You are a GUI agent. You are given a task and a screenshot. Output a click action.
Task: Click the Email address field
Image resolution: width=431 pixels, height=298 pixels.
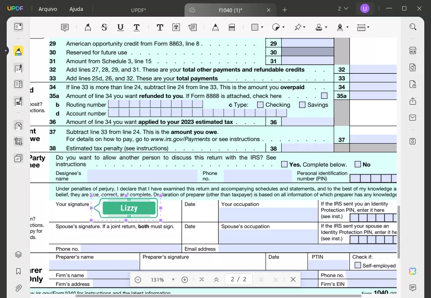click(x=308, y=249)
